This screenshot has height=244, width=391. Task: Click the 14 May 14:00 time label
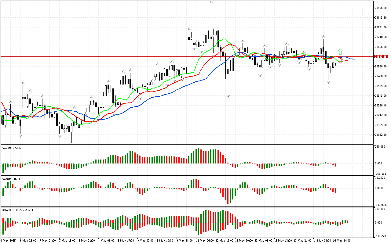(342, 241)
